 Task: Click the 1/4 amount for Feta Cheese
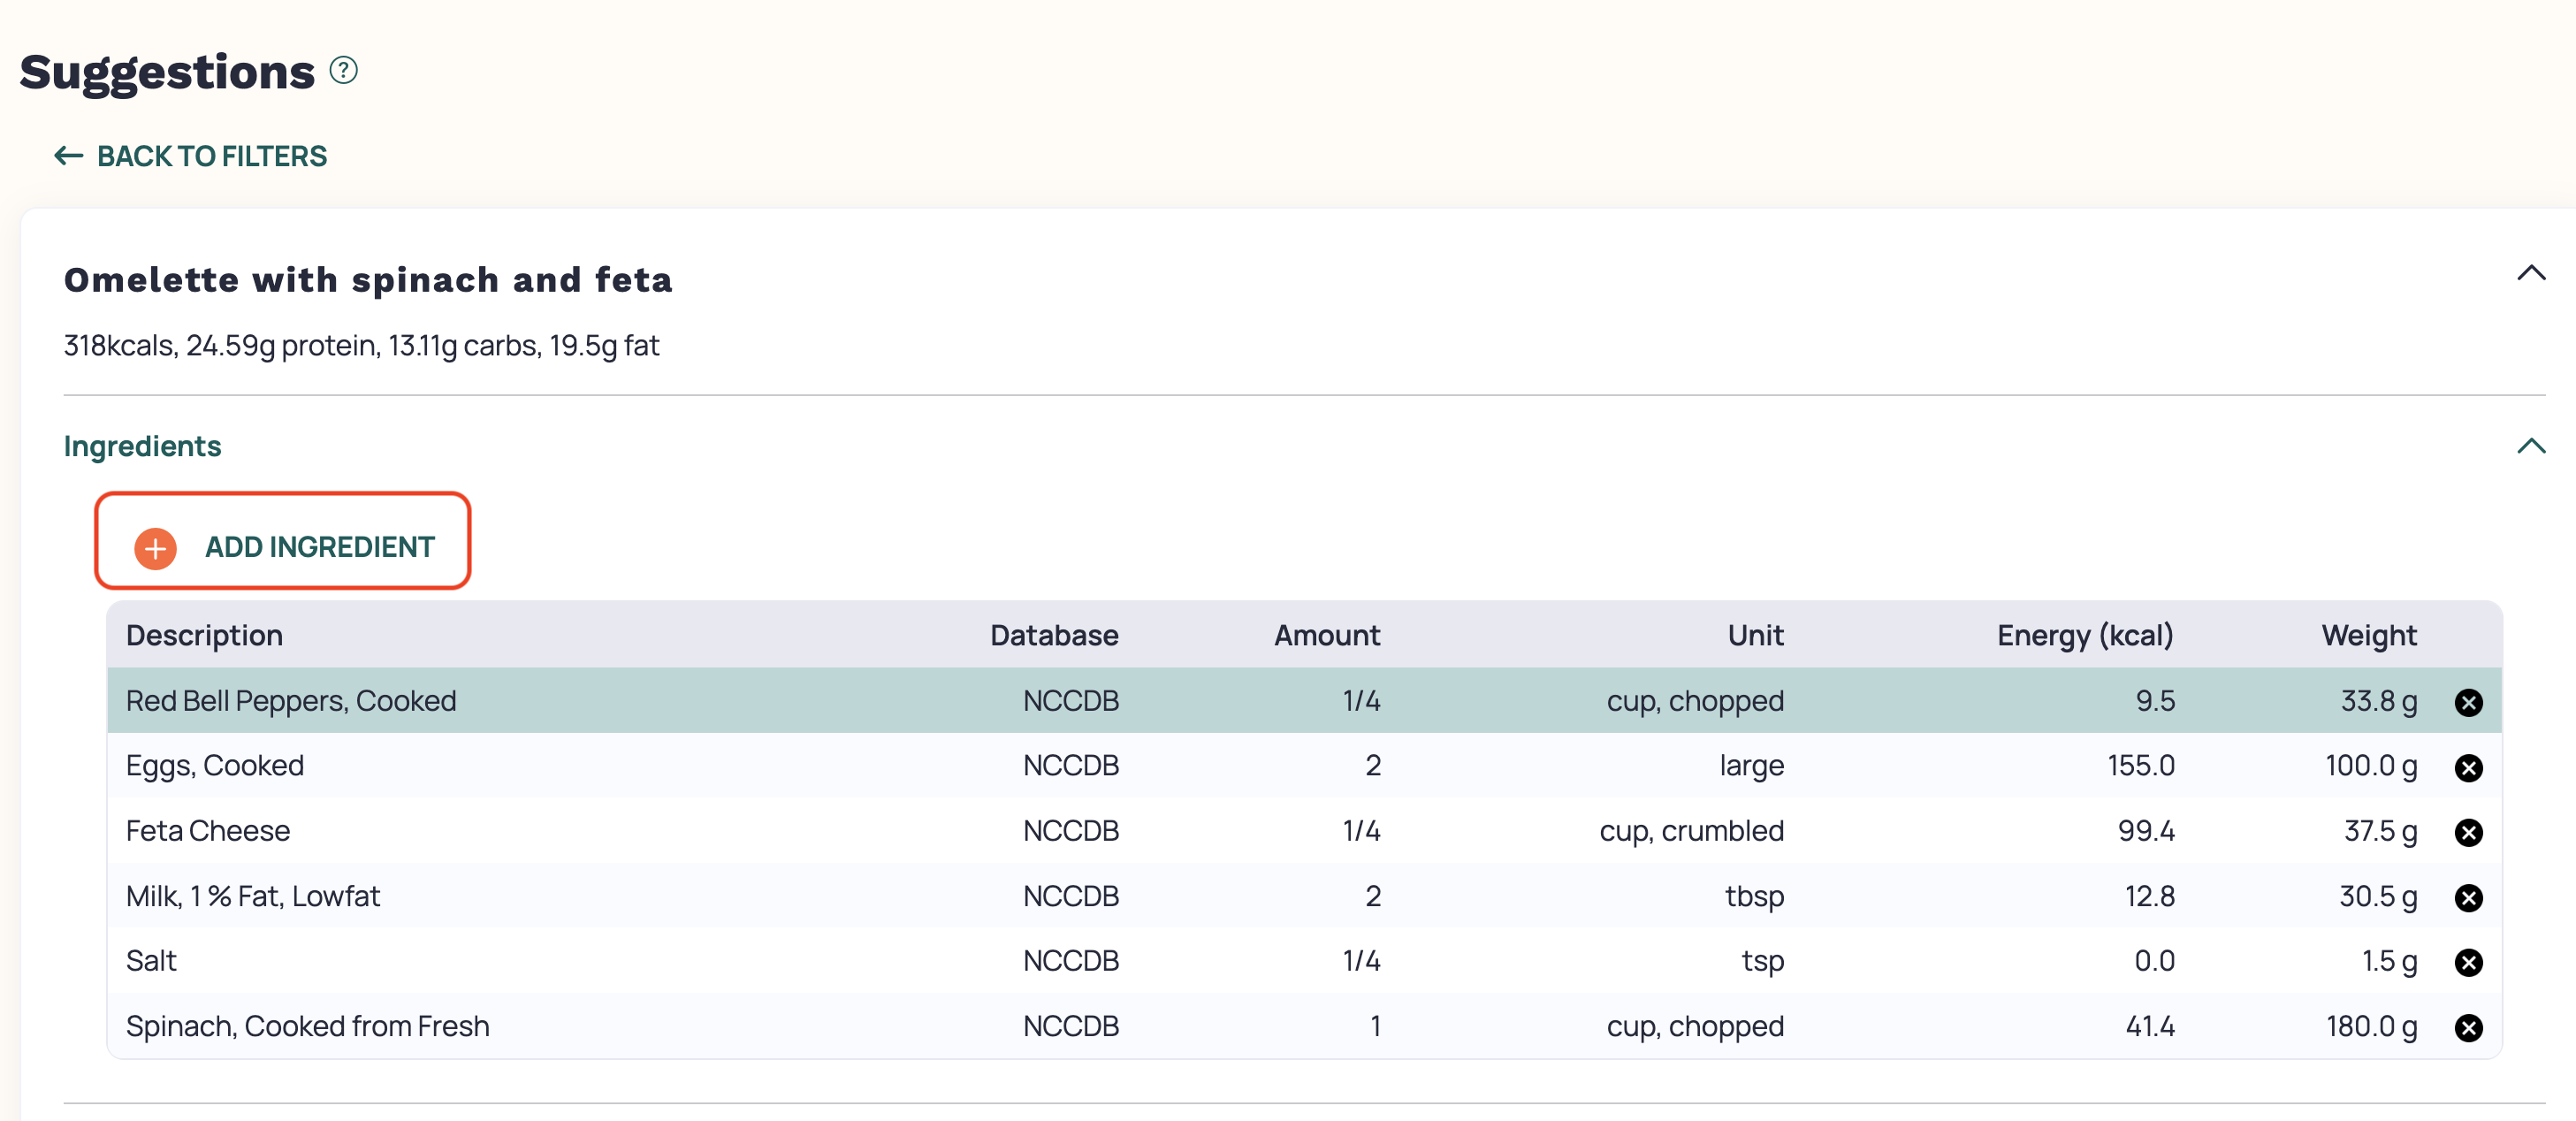(x=1361, y=831)
